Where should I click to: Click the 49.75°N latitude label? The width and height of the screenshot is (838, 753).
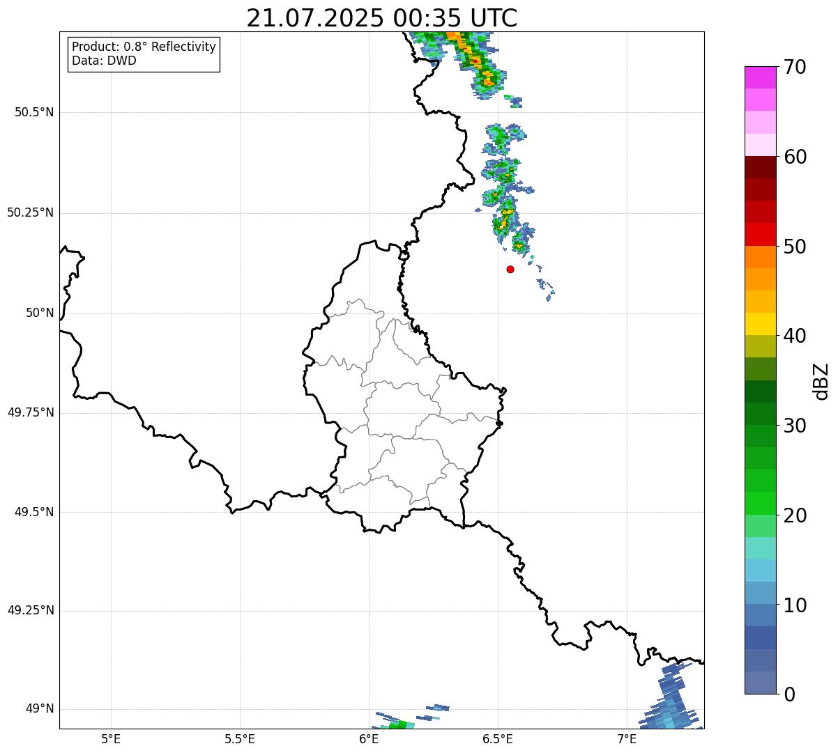[31, 412]
